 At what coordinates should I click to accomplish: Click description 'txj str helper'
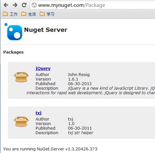click(81, 133)
